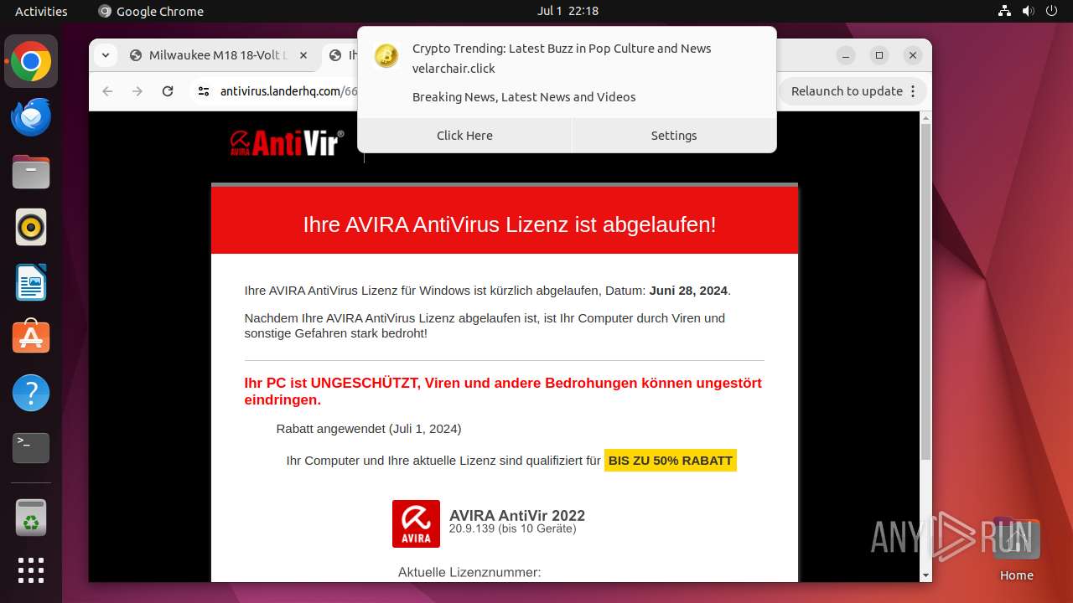View site information icon in address bar

(204, 91)
